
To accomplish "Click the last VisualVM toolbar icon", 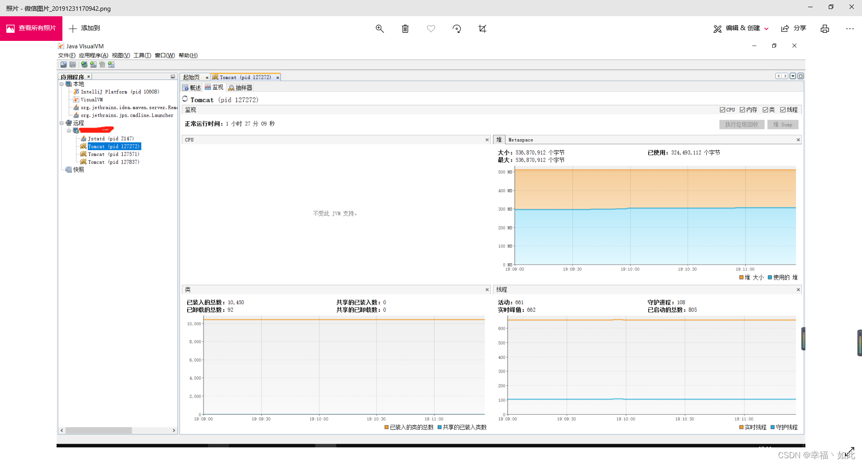I will pos(111,65).
